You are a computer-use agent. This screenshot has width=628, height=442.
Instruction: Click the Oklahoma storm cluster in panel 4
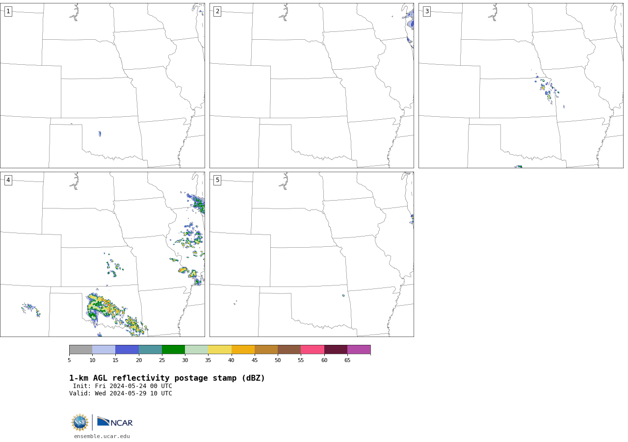pos(116,314)
